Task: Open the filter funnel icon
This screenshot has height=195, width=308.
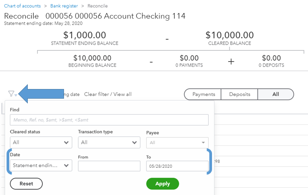Action: click(12, 94)
